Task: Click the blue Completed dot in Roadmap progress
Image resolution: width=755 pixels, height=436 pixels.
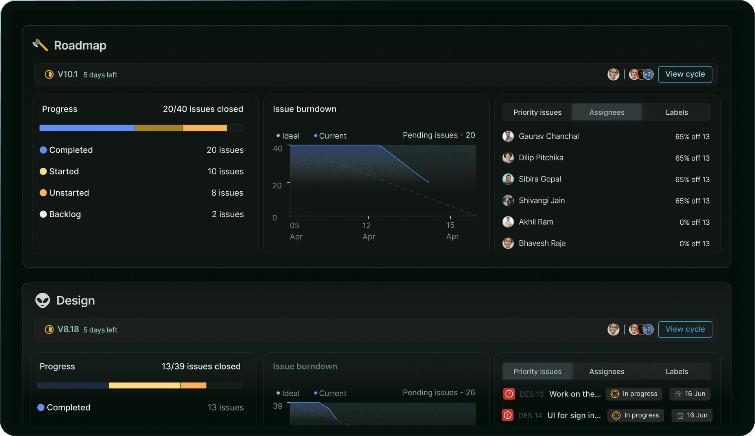Action: pos(43,150)
